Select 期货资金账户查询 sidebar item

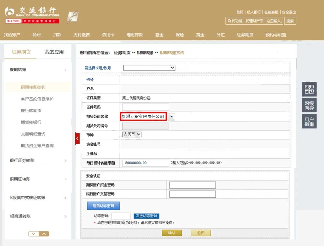37,146
